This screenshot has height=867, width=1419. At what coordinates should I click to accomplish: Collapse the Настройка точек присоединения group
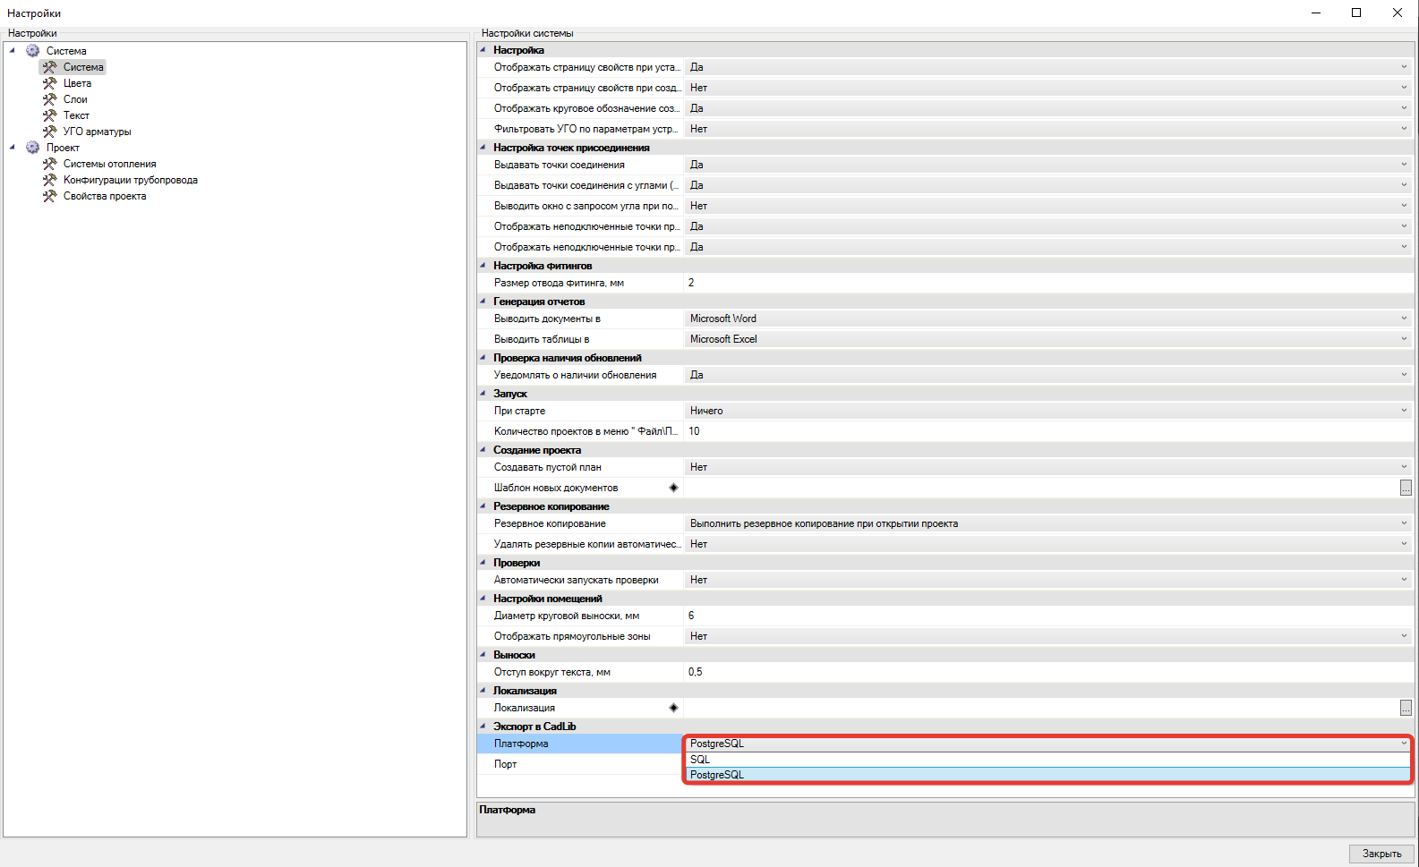pos(483,148)
